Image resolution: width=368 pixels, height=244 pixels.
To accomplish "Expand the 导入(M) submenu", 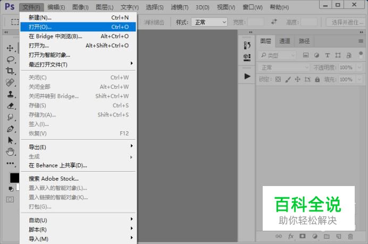I will (x=78, y=239).
